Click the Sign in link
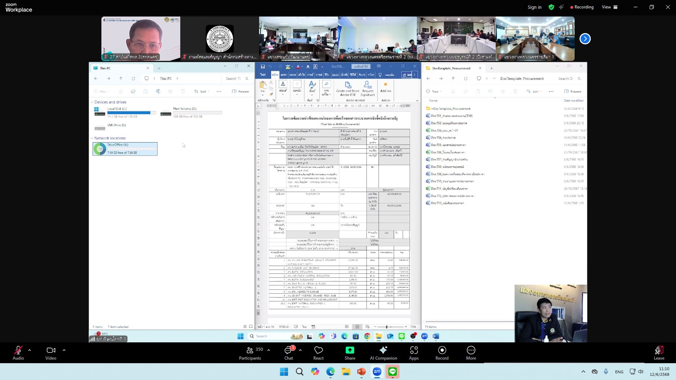 (x=534, y=7)
